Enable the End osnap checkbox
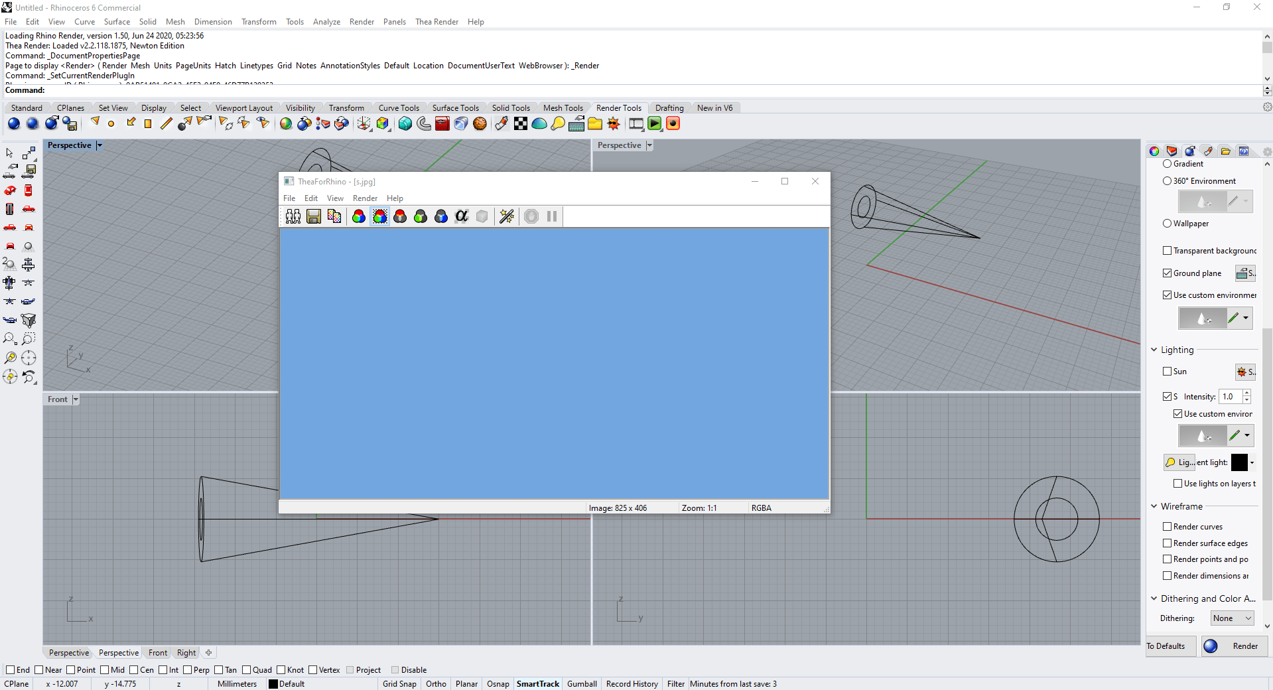1273x690 pixels. point(10,670)
